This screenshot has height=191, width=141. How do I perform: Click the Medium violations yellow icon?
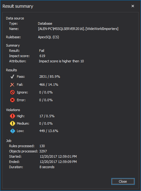coord(12,123)
